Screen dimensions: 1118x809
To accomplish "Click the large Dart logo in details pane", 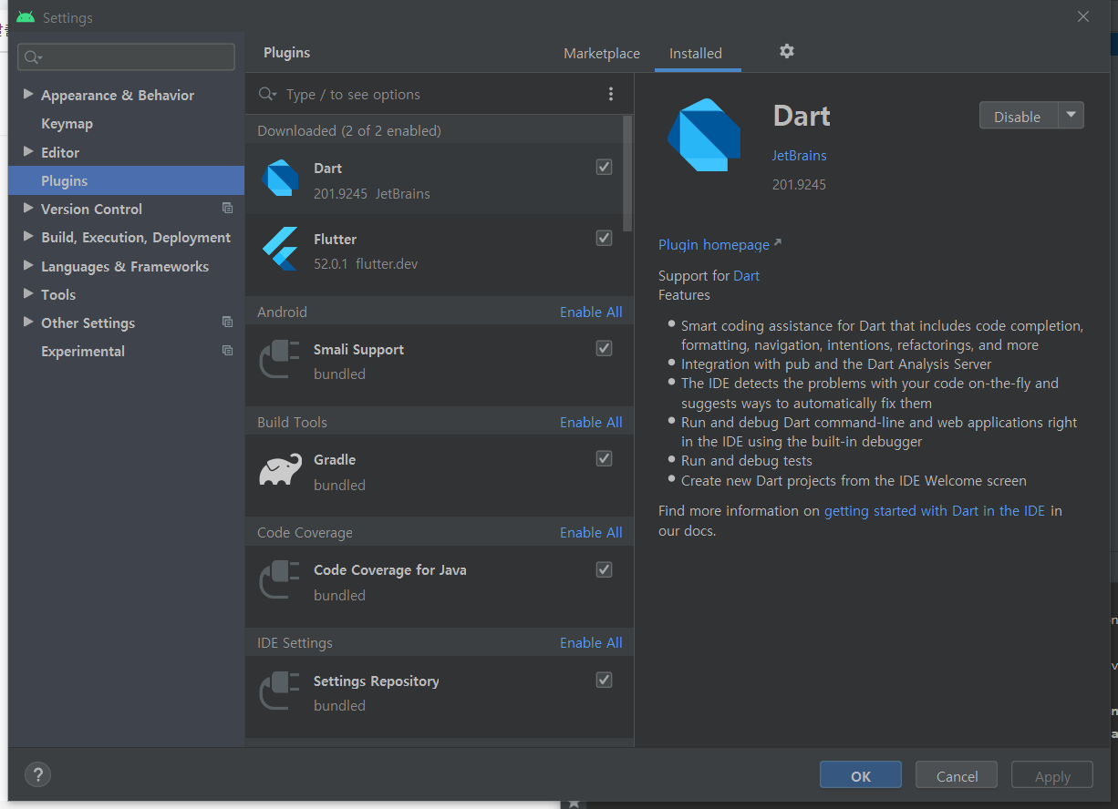I will click(703, 134).
